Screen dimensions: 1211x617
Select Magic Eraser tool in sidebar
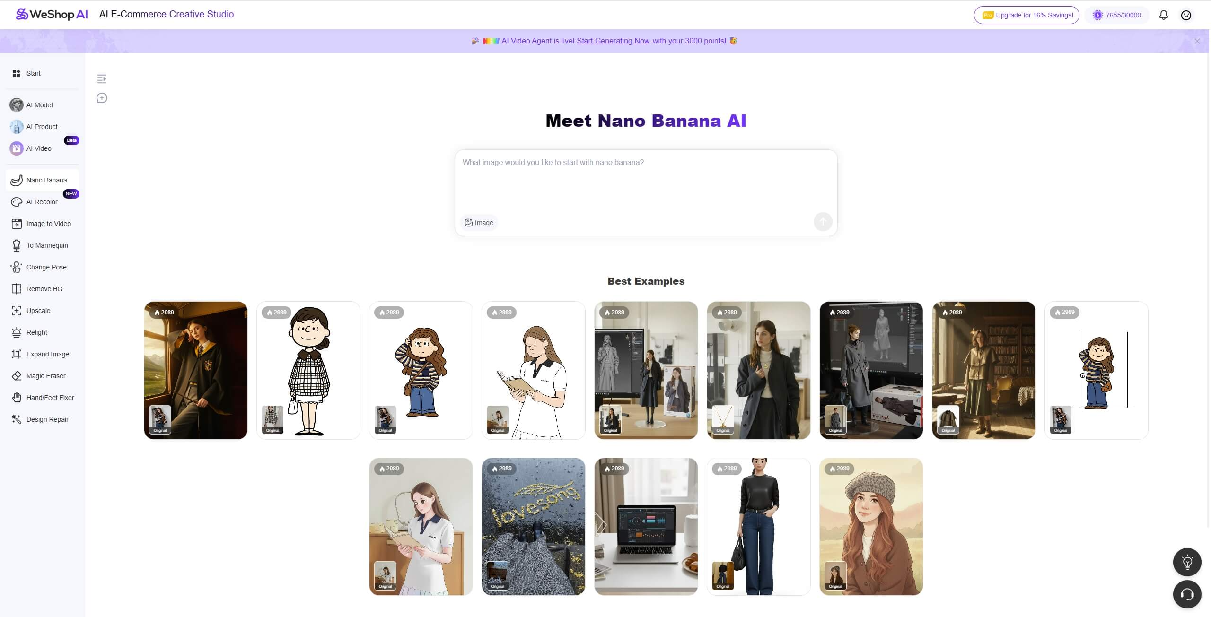45,376
